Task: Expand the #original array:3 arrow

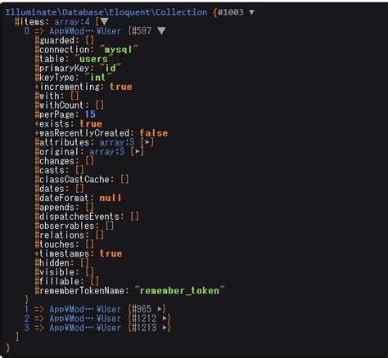Action: 138,151
